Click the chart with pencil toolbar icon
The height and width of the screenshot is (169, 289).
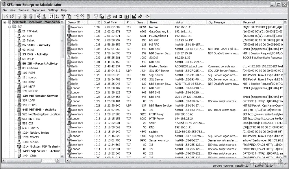pos(134,16)
